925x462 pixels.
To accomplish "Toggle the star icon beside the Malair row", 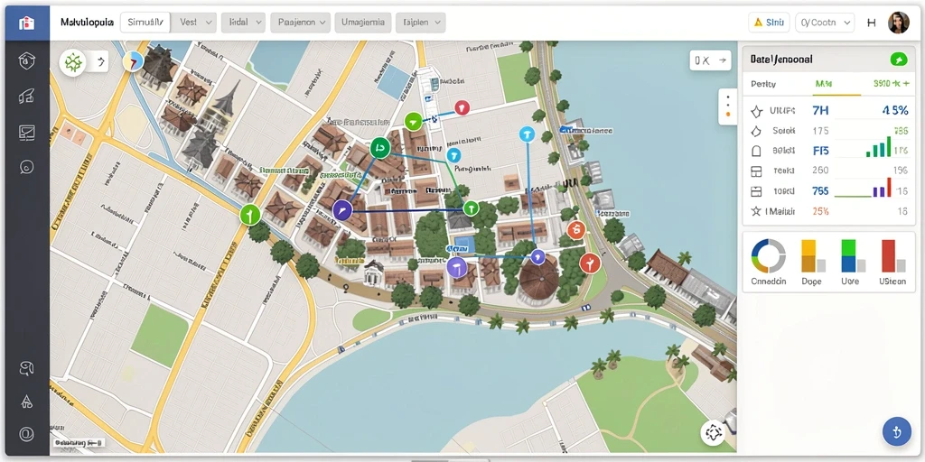I will pyautogui.click(x=756, y=211).
